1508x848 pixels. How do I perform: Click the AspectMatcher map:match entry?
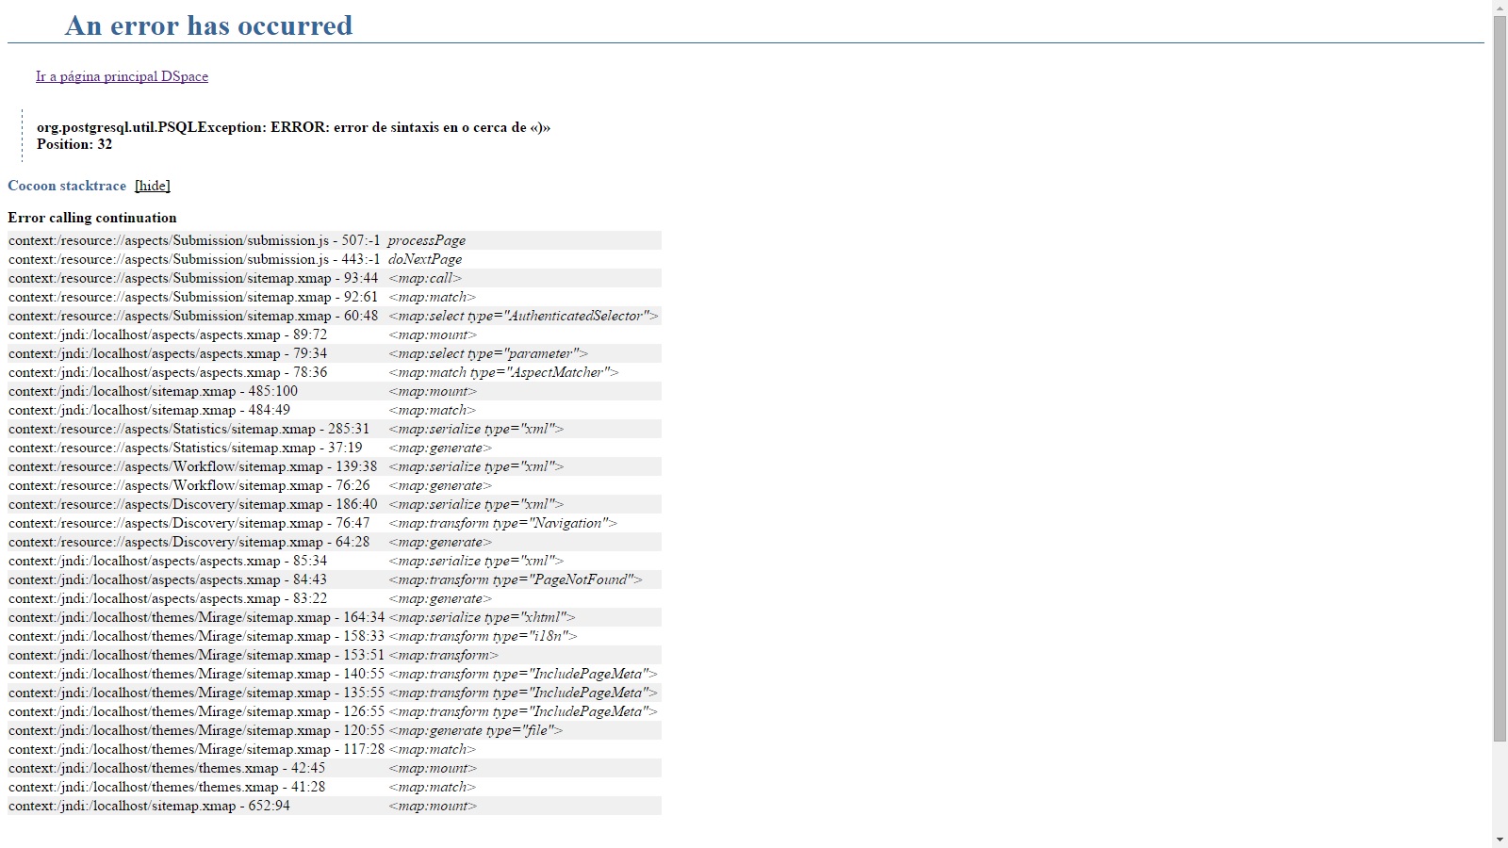click(503, 372)
